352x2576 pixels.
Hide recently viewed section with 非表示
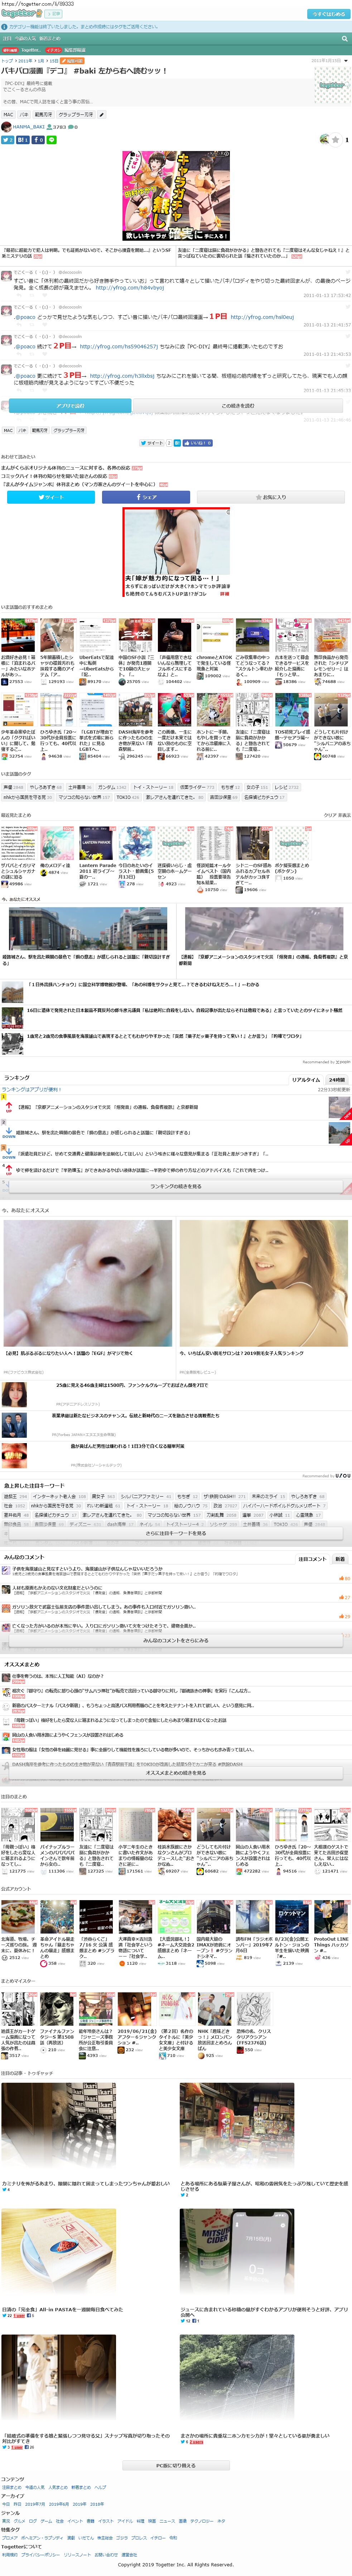[x=344, y=815]
